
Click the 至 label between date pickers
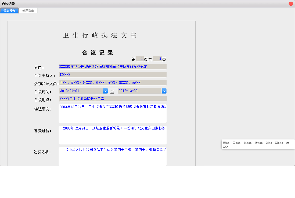113,91
